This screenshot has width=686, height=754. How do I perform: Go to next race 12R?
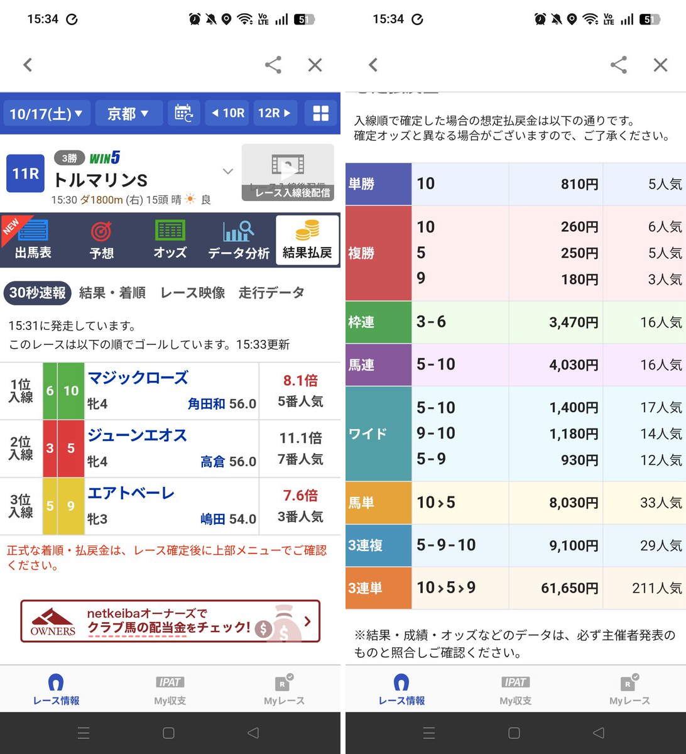[275, 113]
